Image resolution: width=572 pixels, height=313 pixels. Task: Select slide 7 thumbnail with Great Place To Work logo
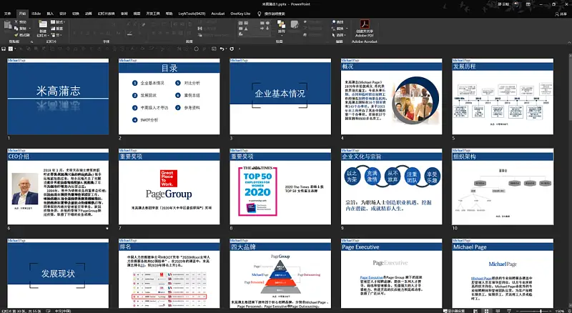169,187
